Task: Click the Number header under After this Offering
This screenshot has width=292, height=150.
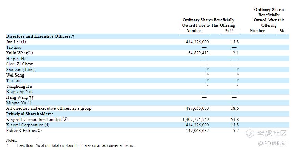Action: point(257,31)
